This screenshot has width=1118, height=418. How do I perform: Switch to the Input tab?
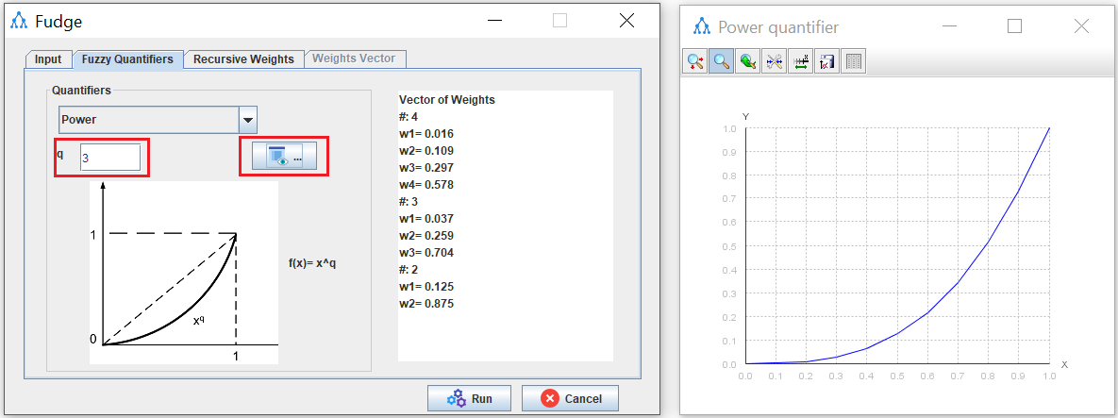48,59
